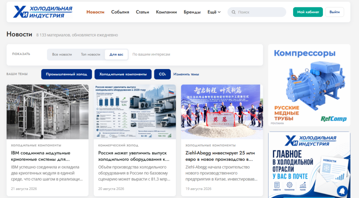The width and height of the screenshot is (359, 198).
Task: Open the IBM cryogenic systems article image
Action: (x=47, y=112)
